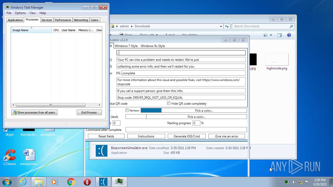Click the Action Center flag icon
The width and height of the screenshot is (333, 187).
pos(307,182)
